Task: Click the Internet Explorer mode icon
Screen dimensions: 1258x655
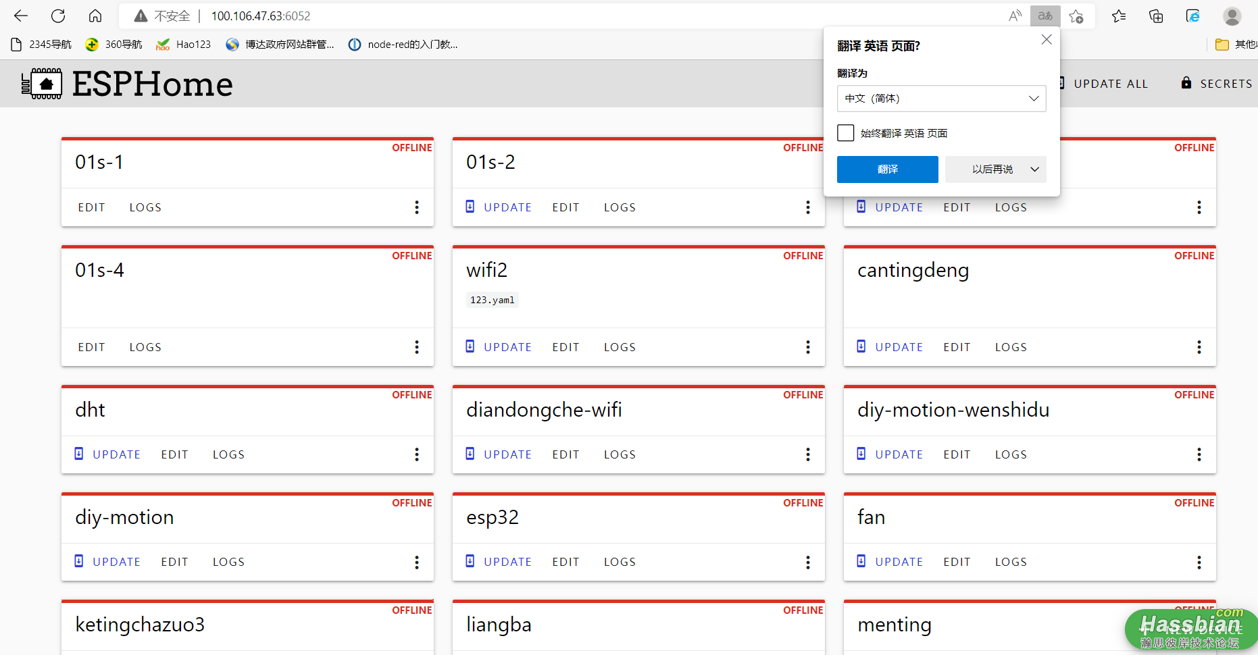Action: [1193, 16]
